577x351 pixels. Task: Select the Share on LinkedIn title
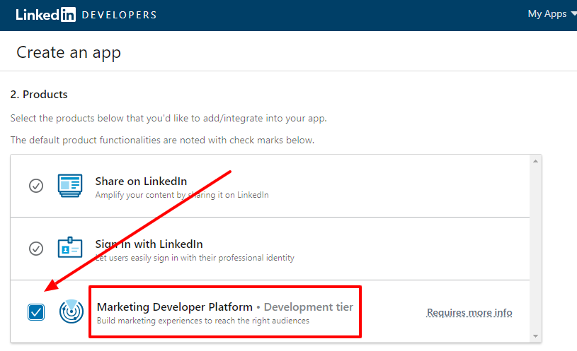click(141, 182)
